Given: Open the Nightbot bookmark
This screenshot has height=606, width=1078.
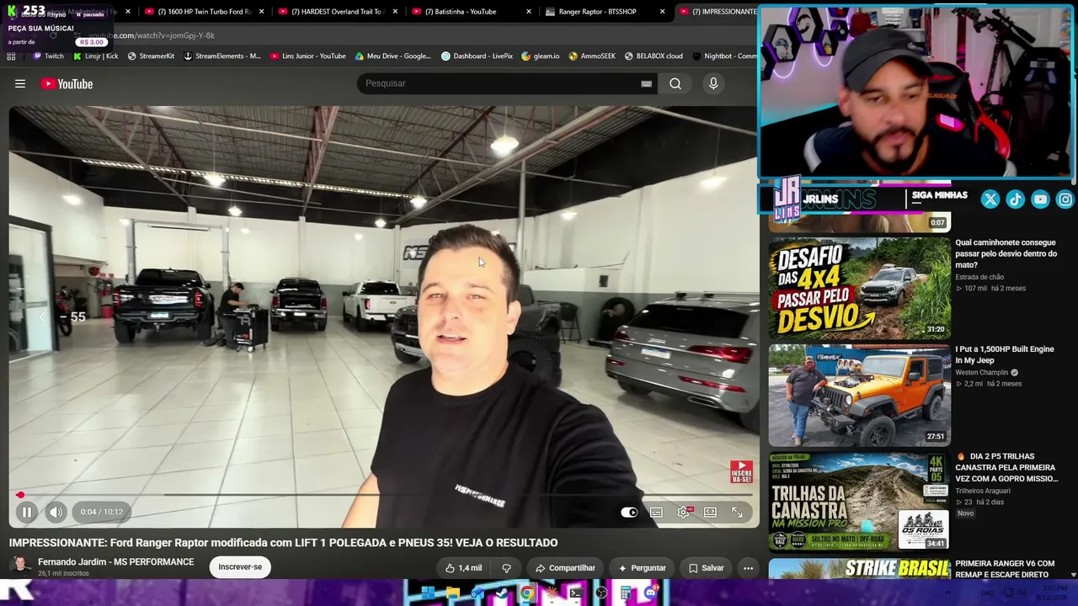Looking at the screenshot, I should coord(725,56).
